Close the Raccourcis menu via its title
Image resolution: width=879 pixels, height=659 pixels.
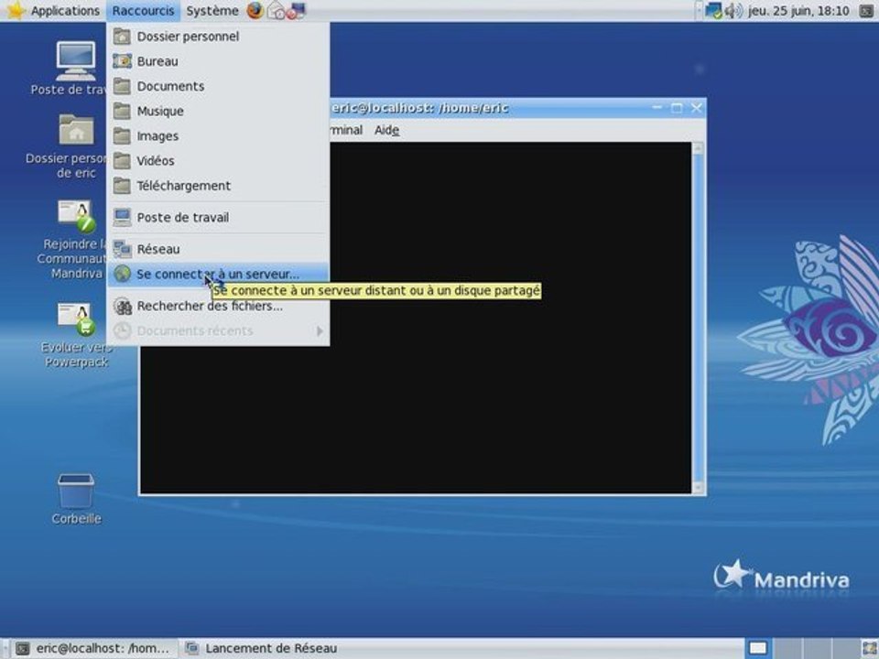point(143,11)
